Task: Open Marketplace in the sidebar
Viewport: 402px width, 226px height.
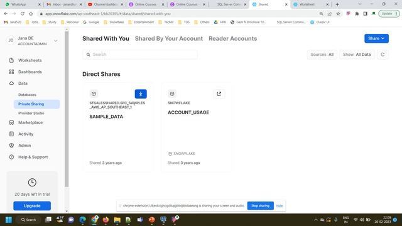Action: pos(30,122)
